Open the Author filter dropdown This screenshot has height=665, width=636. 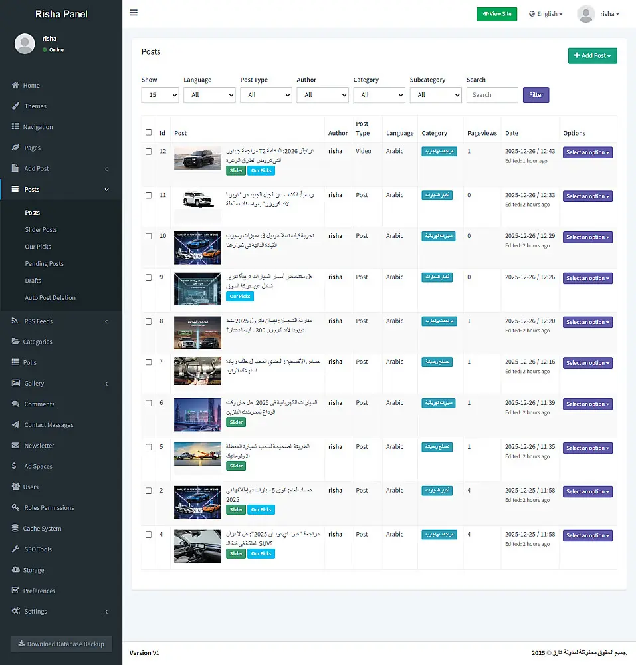tap(322, 95)
